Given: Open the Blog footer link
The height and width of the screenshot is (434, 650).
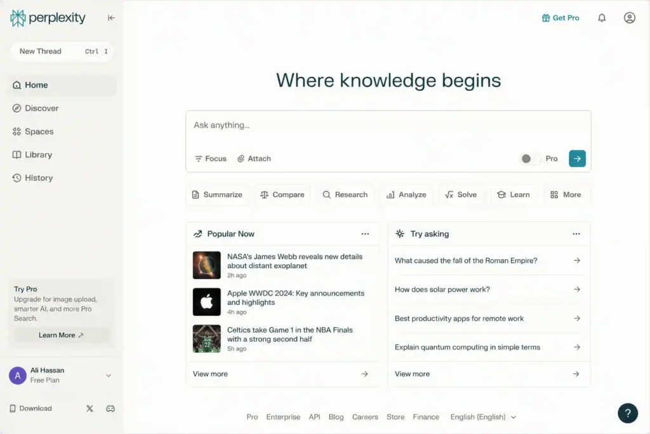Looking at the screenshot, I should [336, 417].
